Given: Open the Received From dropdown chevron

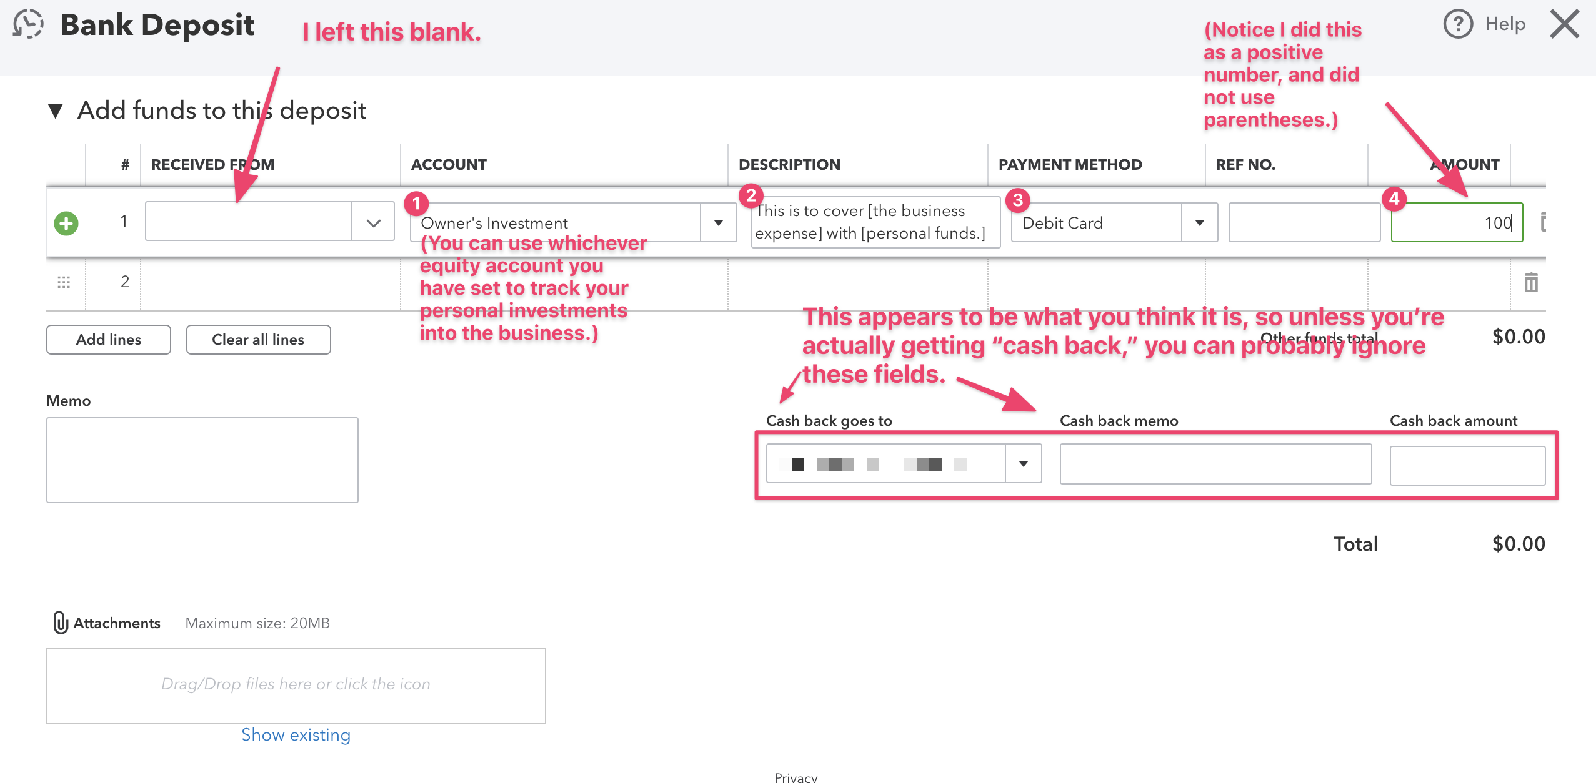Looking at the screenshot, I should (x=373, y=222).
